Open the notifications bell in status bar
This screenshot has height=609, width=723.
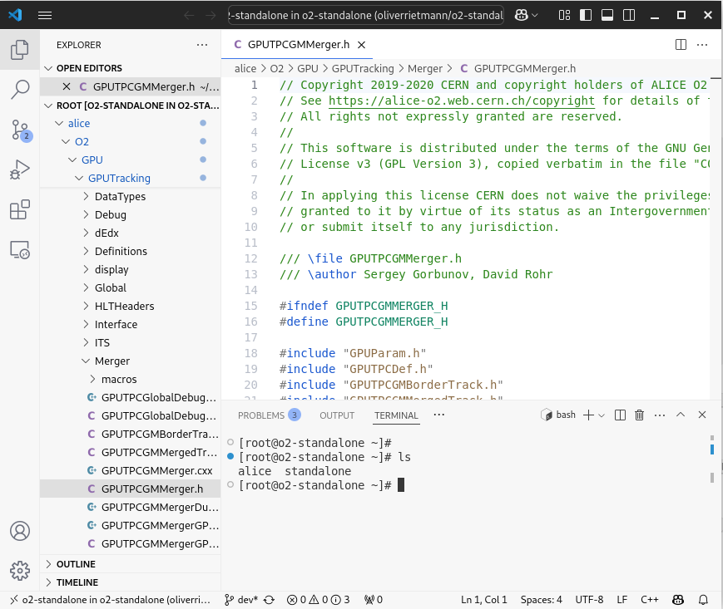click(704, 599)
